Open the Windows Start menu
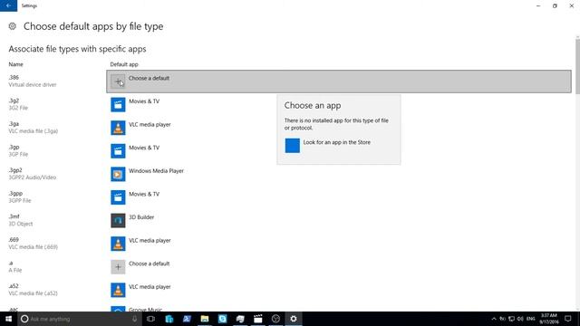 (x=8, y=319)
